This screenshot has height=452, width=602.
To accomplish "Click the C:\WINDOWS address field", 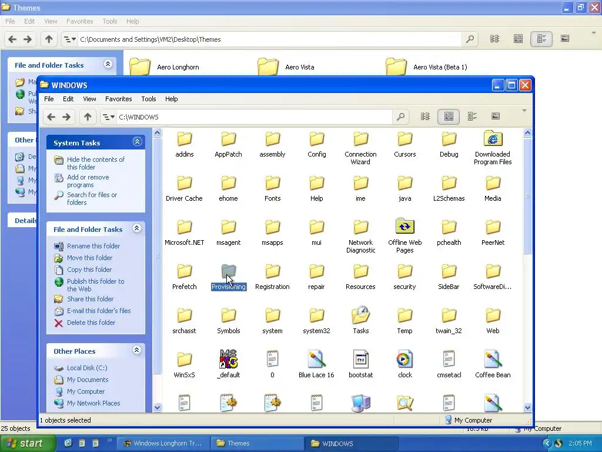I will 254,117.
